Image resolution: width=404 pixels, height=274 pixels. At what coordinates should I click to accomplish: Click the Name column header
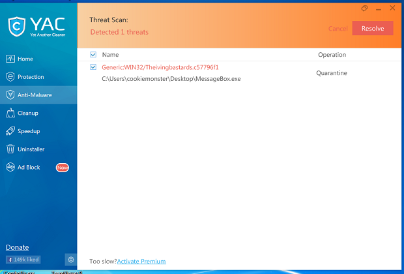[x=110, y=55]
